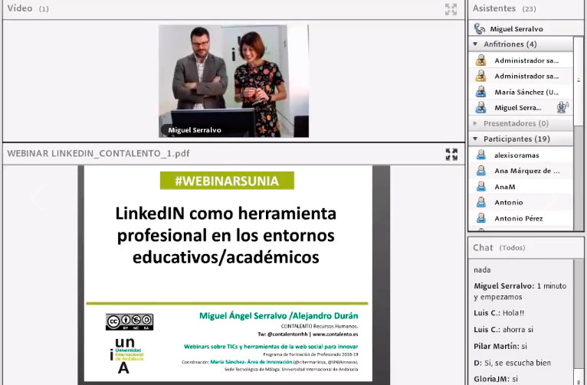Click the Miguel Serralvo name label on video
The height and width of the screenshot is (385, 587).
pyautogui.click(x=195, y=130)
